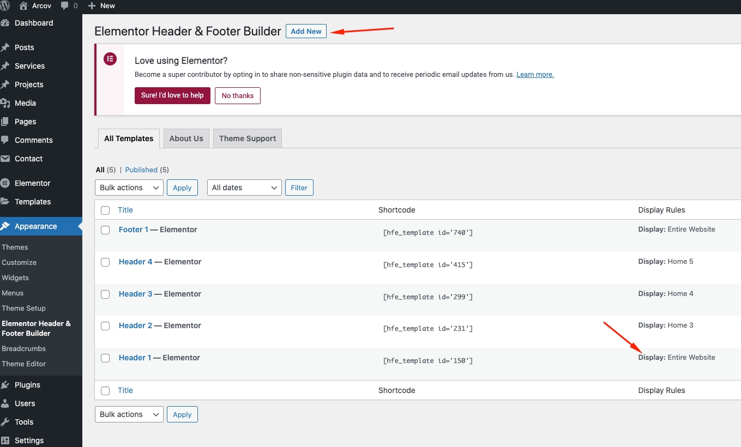Tick the checkbox for Footer 1

point(105,230)
